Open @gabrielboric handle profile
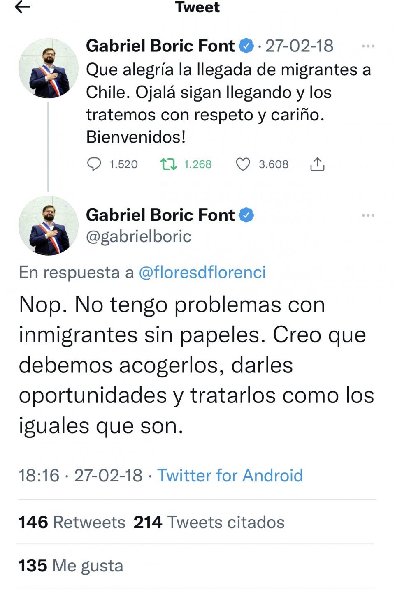 pyautogui.click(x=139, y=236)
